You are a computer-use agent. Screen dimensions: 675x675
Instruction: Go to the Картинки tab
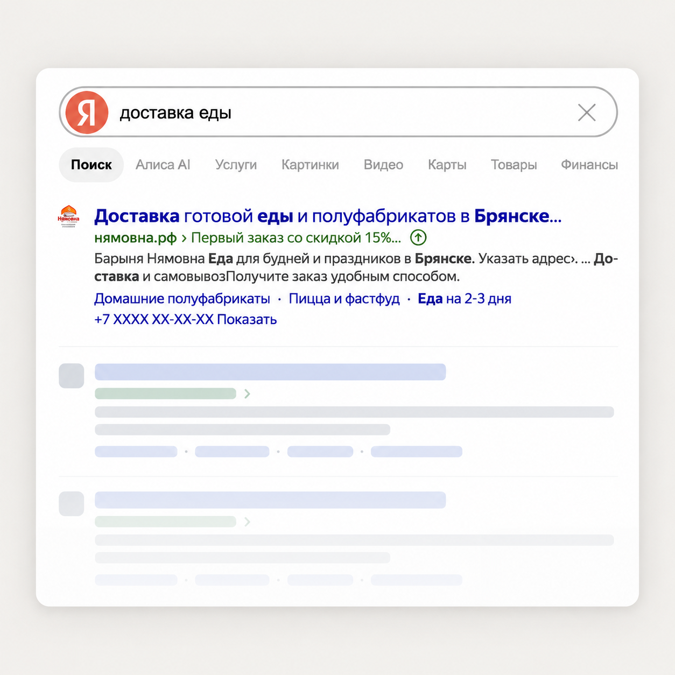point(310,165)
